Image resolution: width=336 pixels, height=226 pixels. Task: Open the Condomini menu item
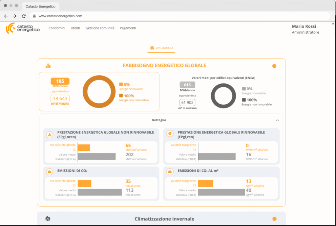point(57,28)
